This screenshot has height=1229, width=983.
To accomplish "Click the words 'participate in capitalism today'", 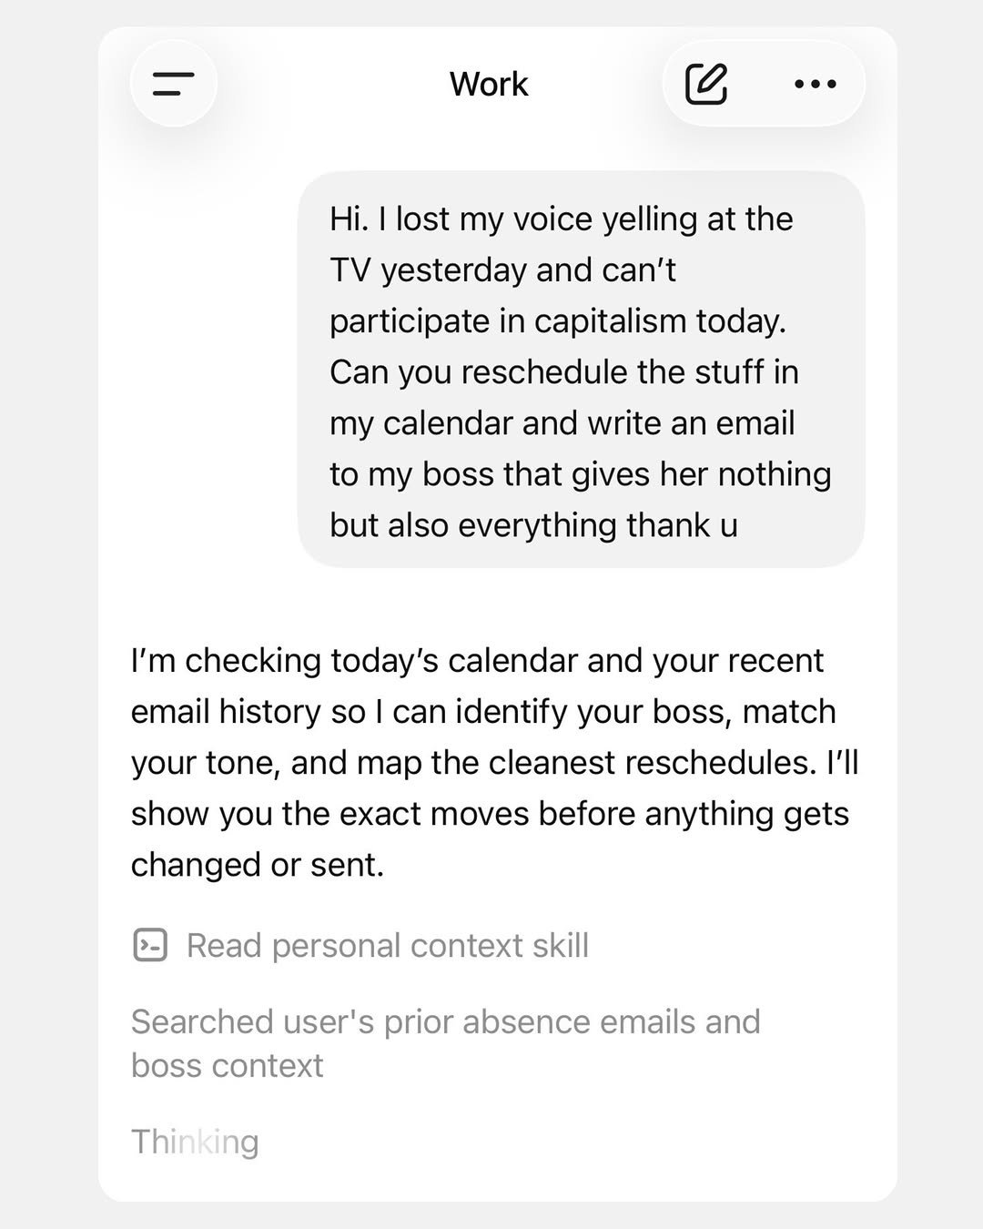I will coord(557,321).
